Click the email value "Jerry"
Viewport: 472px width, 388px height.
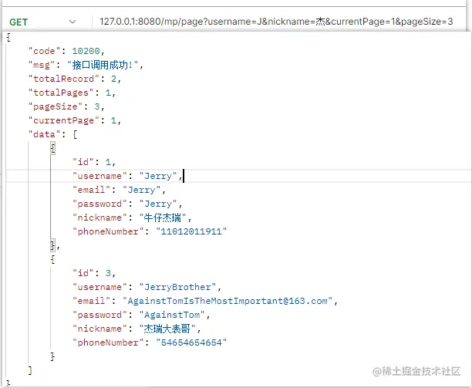(x=141, y=190)
